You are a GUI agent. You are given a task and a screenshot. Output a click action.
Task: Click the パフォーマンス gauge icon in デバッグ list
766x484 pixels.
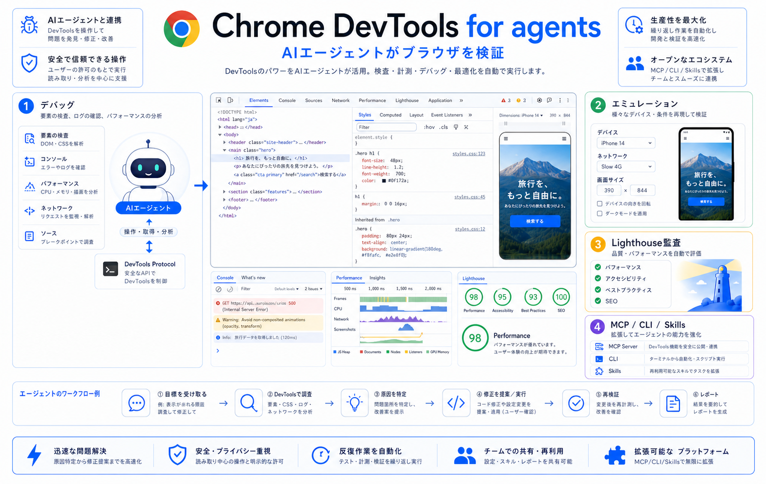[x=30, y=187]
